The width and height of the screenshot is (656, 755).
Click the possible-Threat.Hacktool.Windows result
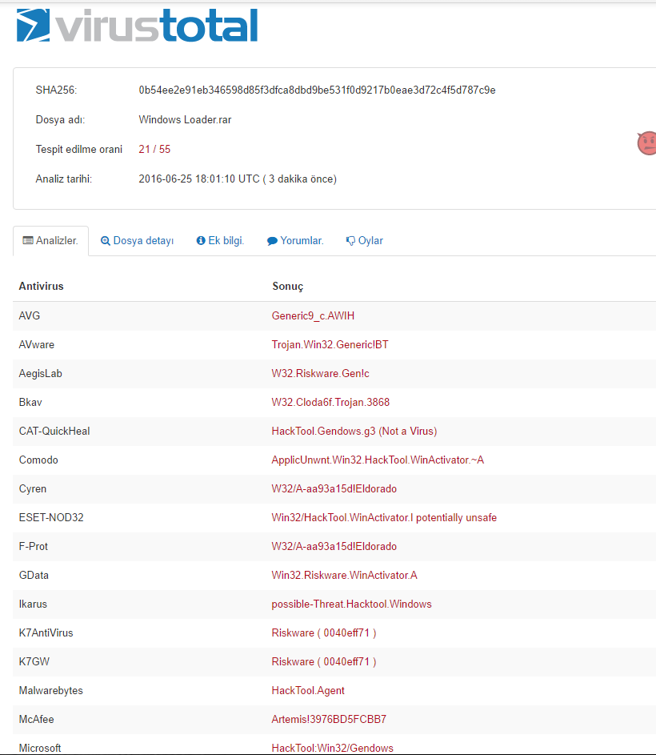tap(351, 604)
